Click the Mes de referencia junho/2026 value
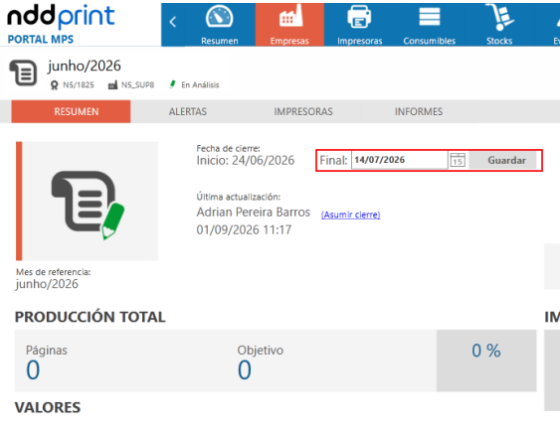Viewport: 560px width, 430px height. [47, 284]
